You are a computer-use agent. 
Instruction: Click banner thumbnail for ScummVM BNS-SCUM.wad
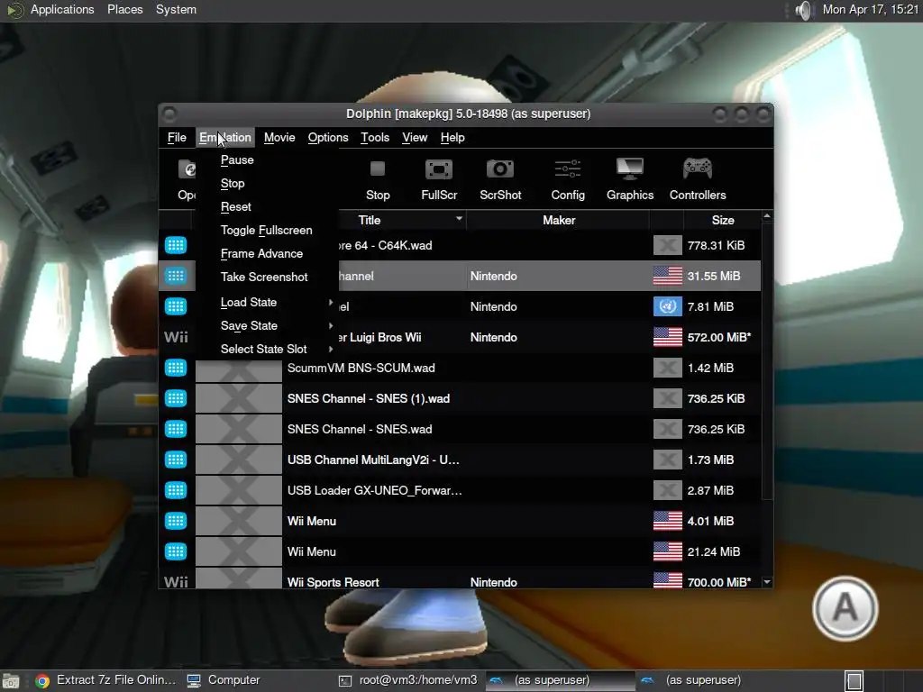tap(238, 369)
